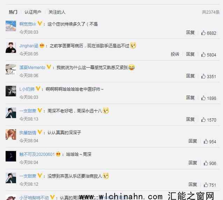This screenshot has width=223, height=200.
Task: Reply to 溪夏Memento's comment
Action: click(190, 76)
